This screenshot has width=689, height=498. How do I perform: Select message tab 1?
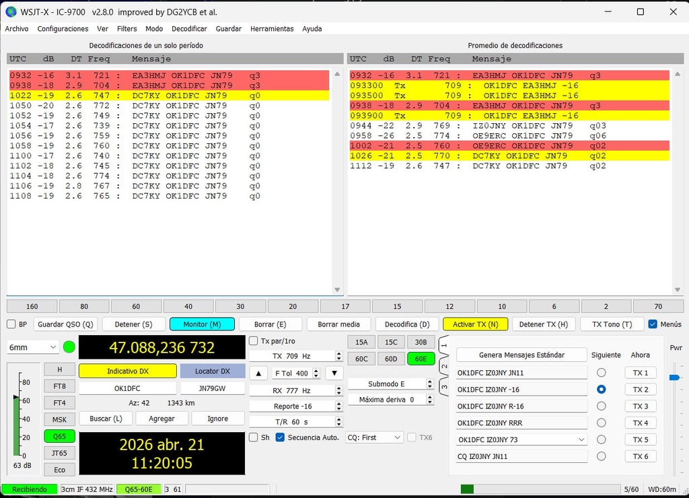[444, 346]
